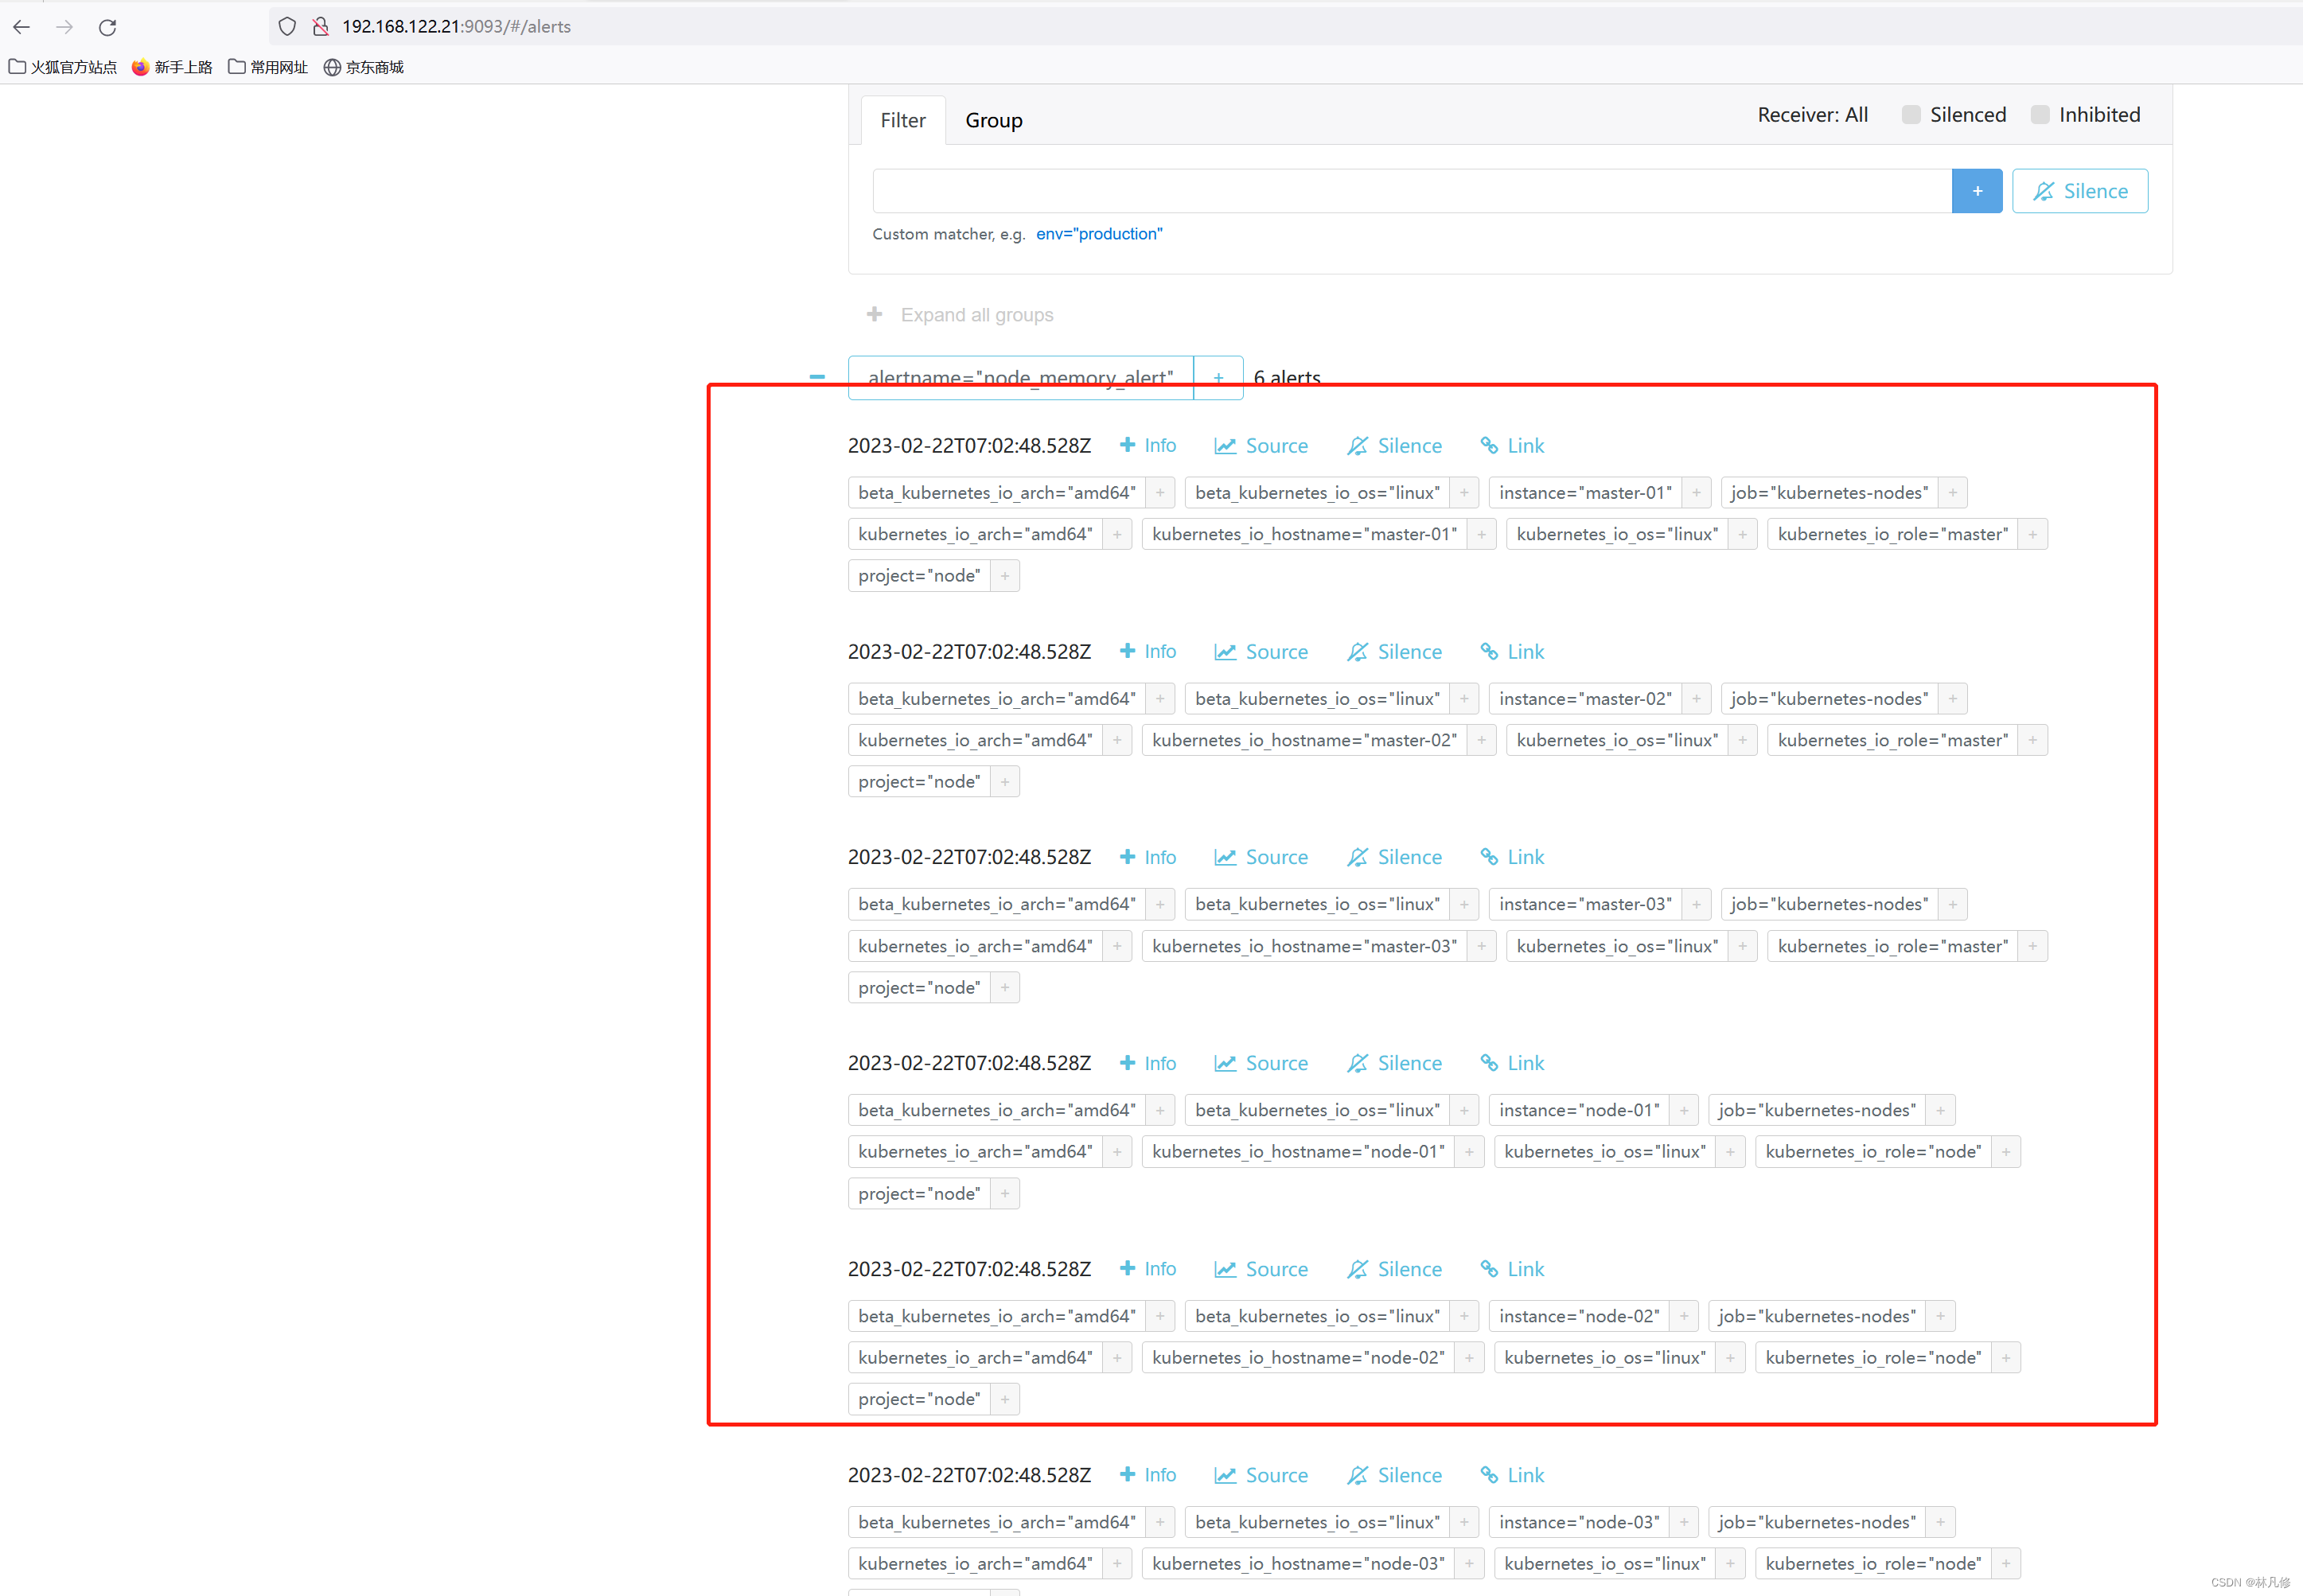Add instance="node-02" label to filter
Viewport: 2303px width, 1596px height.
click(x=1684, y=1317)
